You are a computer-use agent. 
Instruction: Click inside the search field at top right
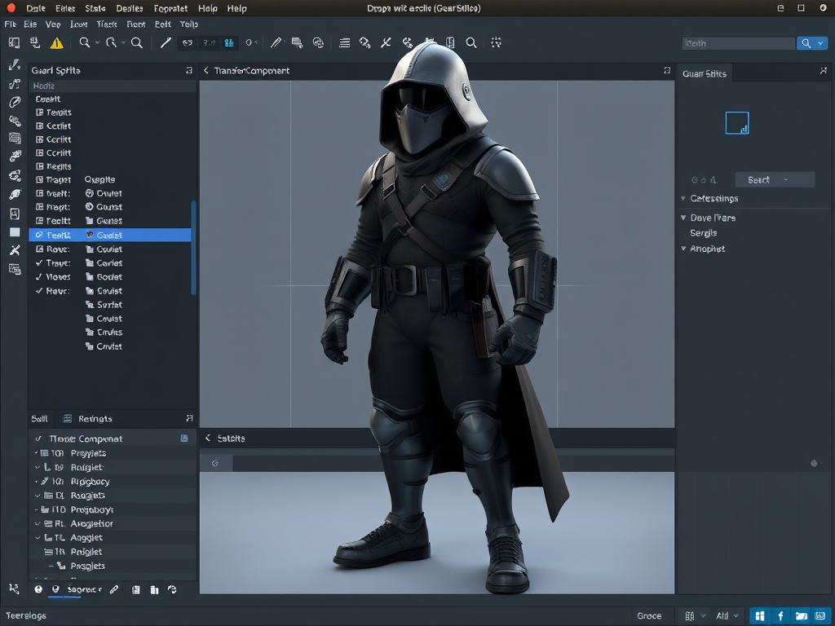pyautogui.click(x=738, y=42)
